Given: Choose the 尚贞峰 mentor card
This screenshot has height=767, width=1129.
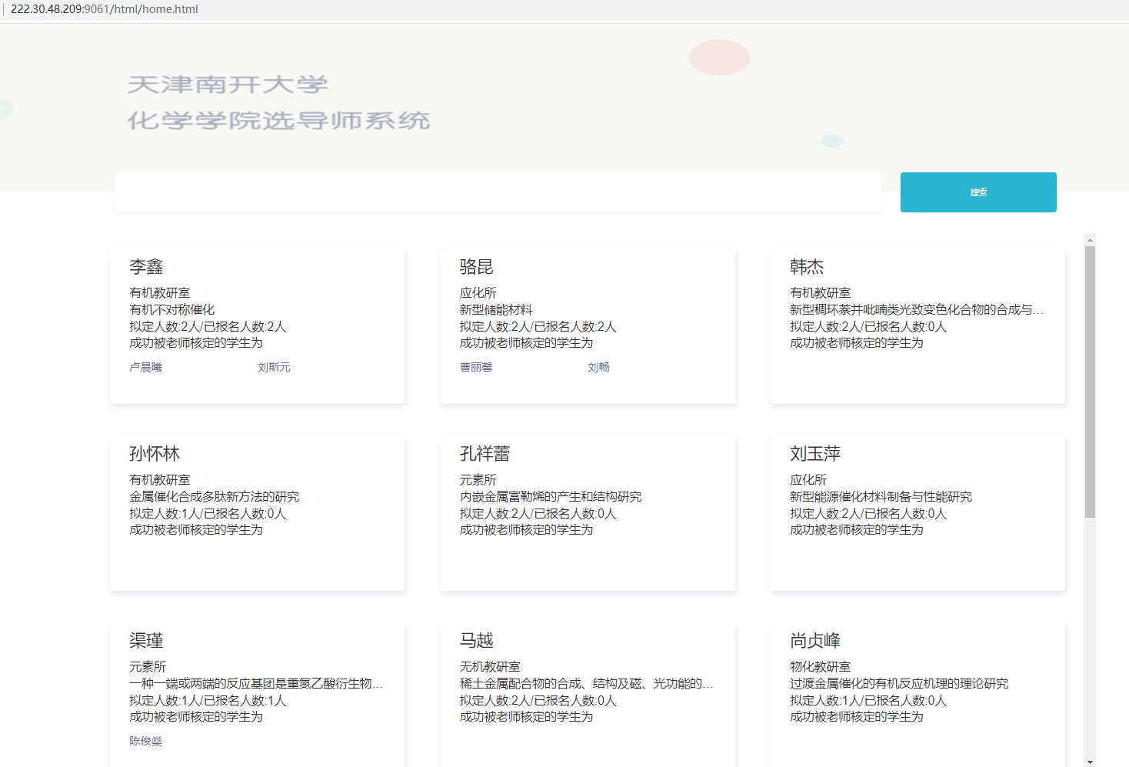Looking at the screenshot, I should 917,692.
